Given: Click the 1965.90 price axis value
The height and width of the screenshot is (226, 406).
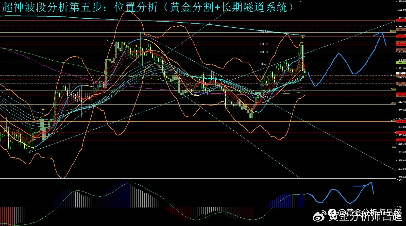Looking at the screenshot, I should (x=401, y=10).
